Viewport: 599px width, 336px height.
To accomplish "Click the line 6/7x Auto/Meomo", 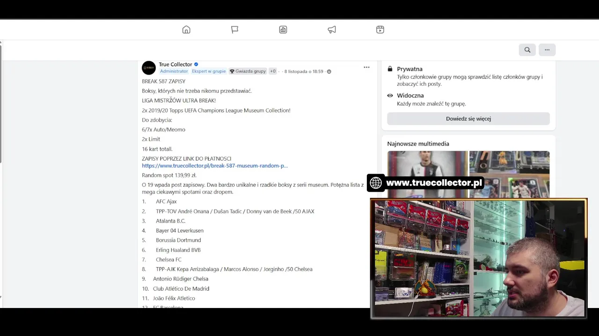I will 164,130.
